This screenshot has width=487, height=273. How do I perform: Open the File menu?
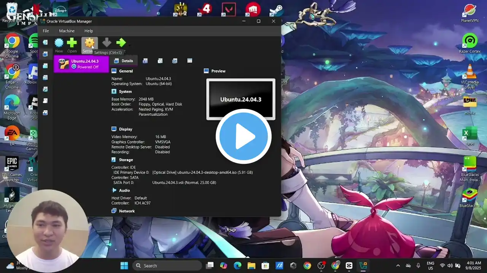coord(46,31)
